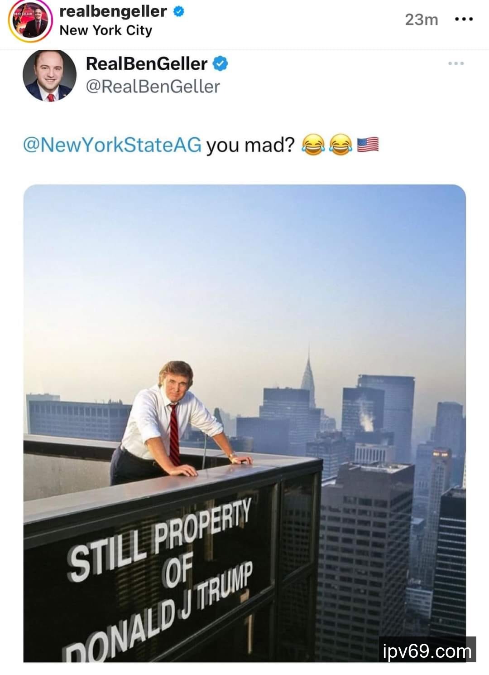Screen dimensions: 489x675
Task: Click the American flag emoji
Action: pos(368,145)
